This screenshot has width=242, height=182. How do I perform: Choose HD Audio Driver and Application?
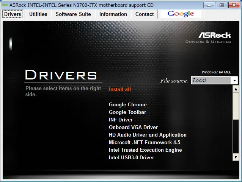click(148, 135)
